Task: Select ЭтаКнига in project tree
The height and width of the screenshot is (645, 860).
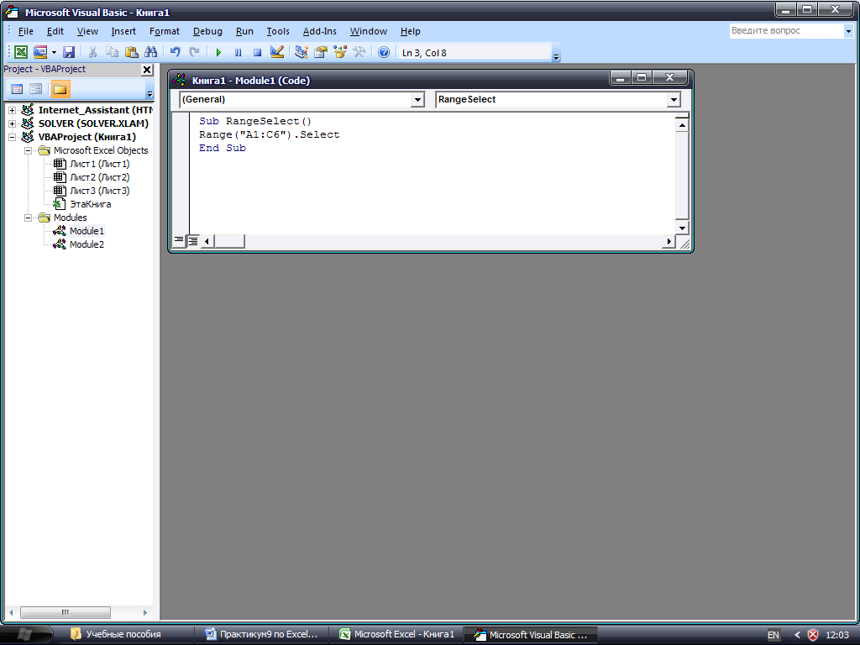Action: (90, 204)
